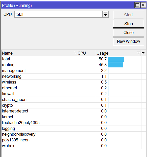Select the firewall row in table
The height and width of the screenshot is (157, 147).
click(x=74, y=94)
